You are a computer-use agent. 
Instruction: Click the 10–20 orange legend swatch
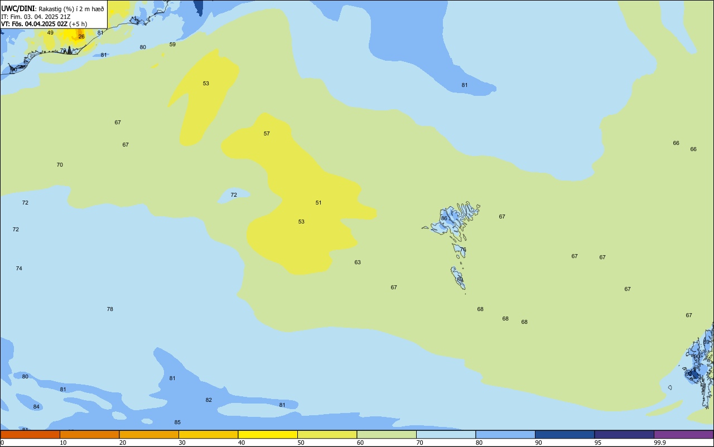(89, 434)
